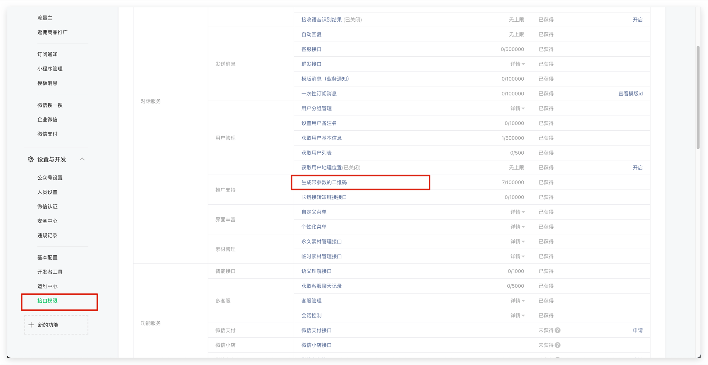Click 查看模版id link
This screenshot has height=365, width=708.
click(x=630, y=94)
